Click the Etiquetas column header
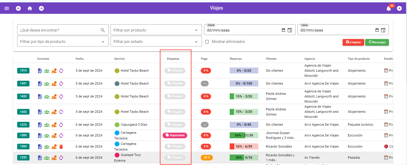The width and height of the screenshot is (407, 165). 173,59
